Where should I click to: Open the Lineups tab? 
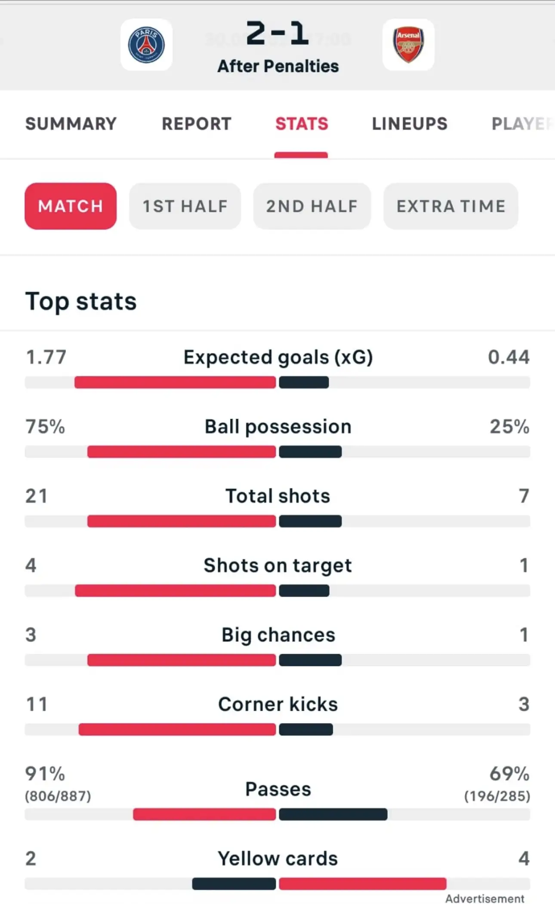410,124
